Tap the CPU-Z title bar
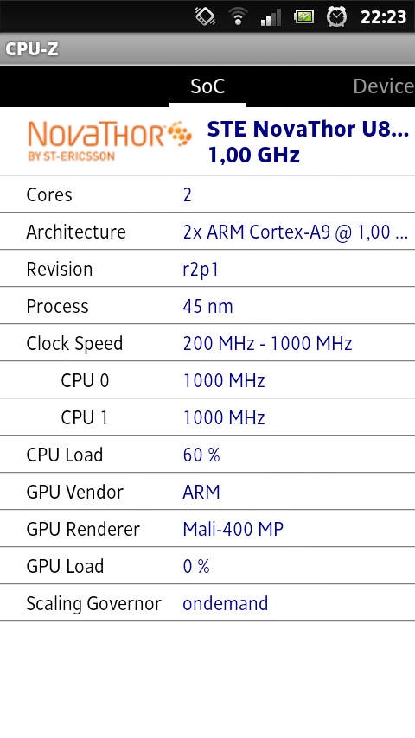This screenshot has width=415, height=738. [207, 49]
